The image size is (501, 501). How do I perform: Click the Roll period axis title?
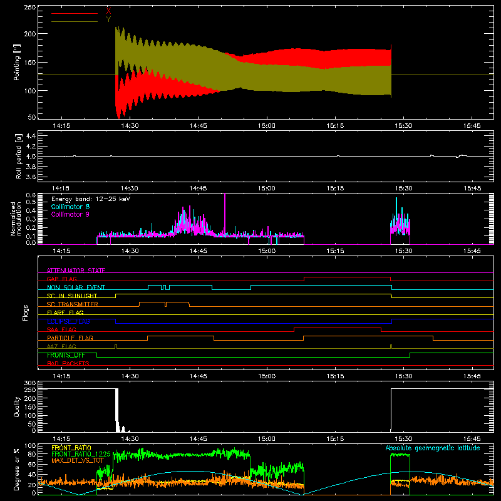point(18,157)
